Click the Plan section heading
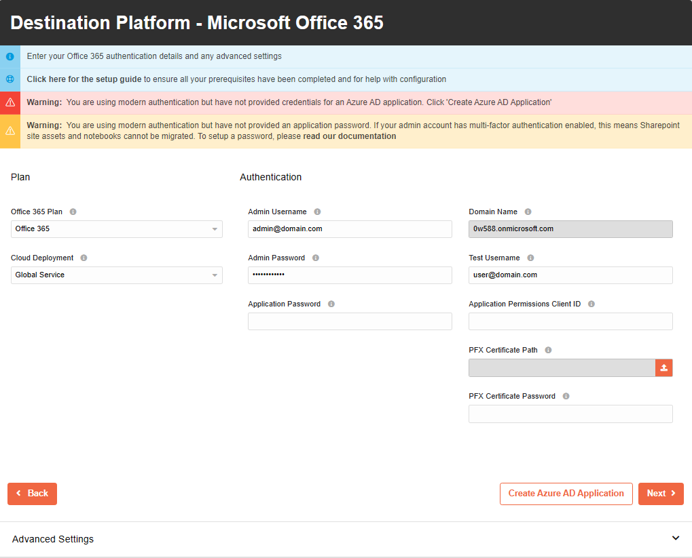The width and height of the screenshot is (692, 558). point(20,177)
